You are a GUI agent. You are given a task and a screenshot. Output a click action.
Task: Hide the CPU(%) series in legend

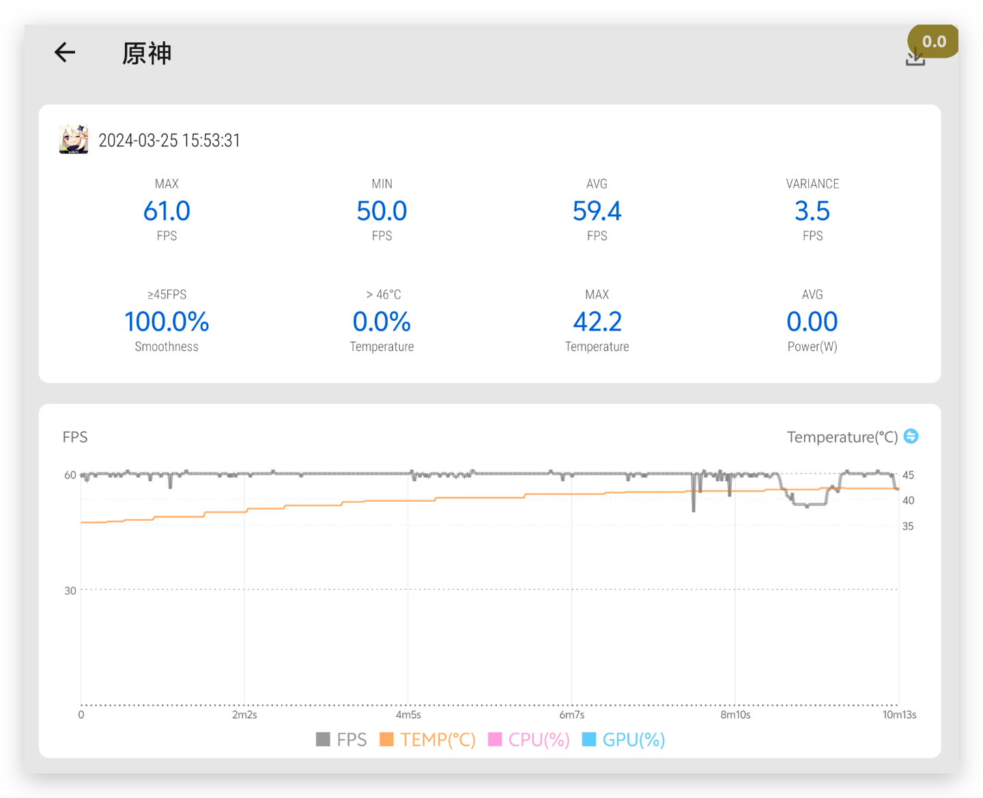530,739
